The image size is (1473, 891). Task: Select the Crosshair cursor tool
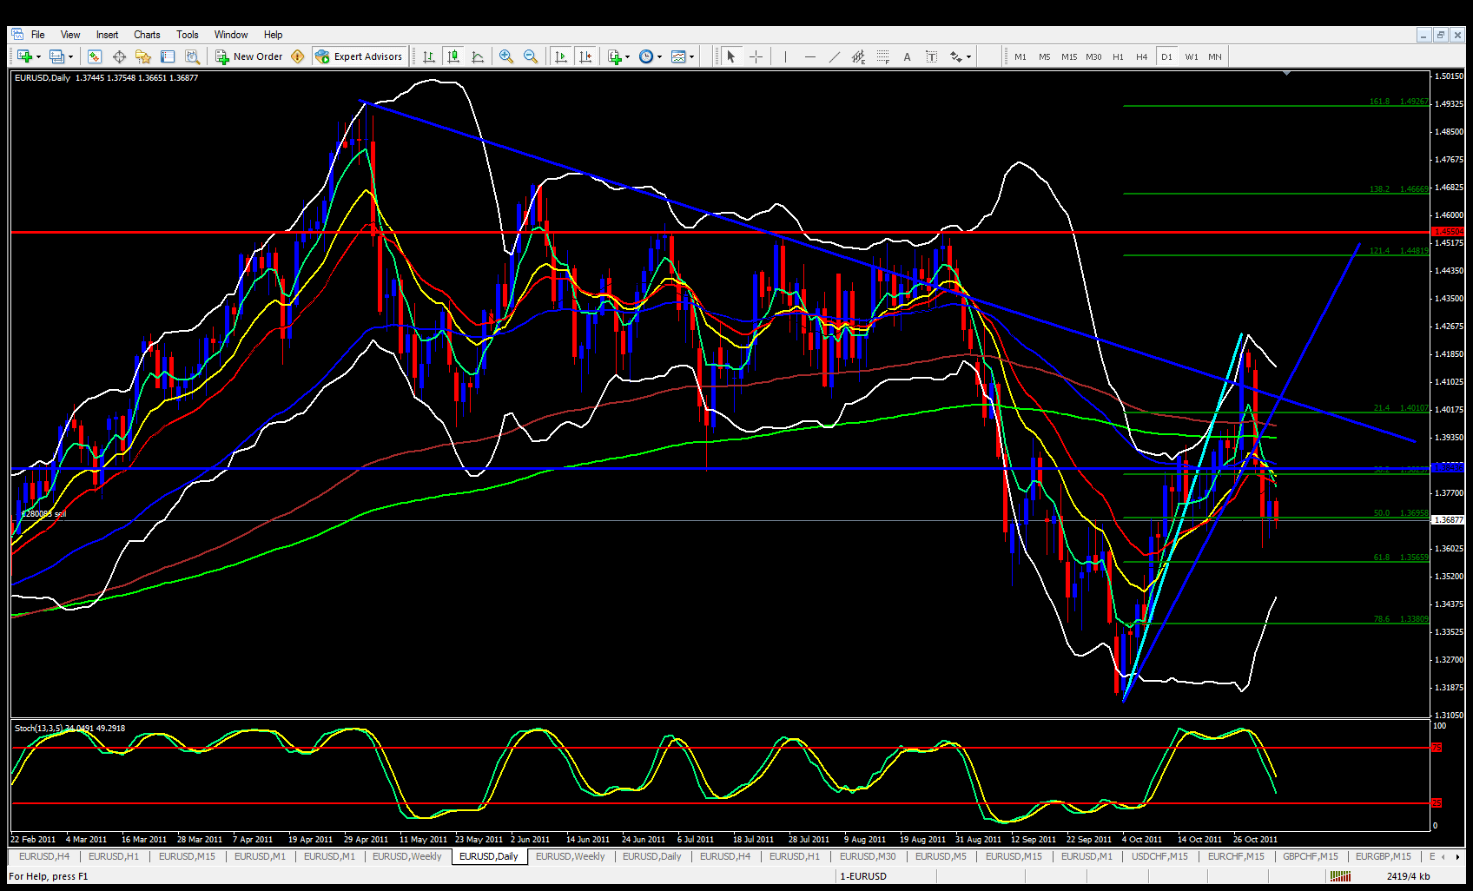tap(756, 56)
